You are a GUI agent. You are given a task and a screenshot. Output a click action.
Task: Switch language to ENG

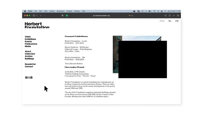[162, 21]
